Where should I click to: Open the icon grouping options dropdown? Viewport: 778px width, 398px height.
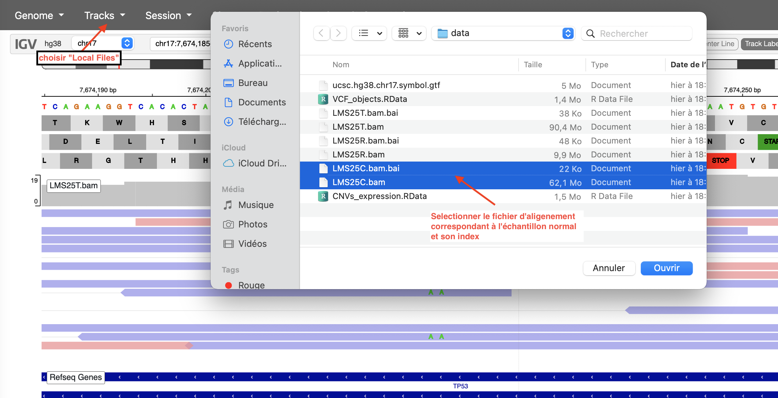tap(409, 33)
